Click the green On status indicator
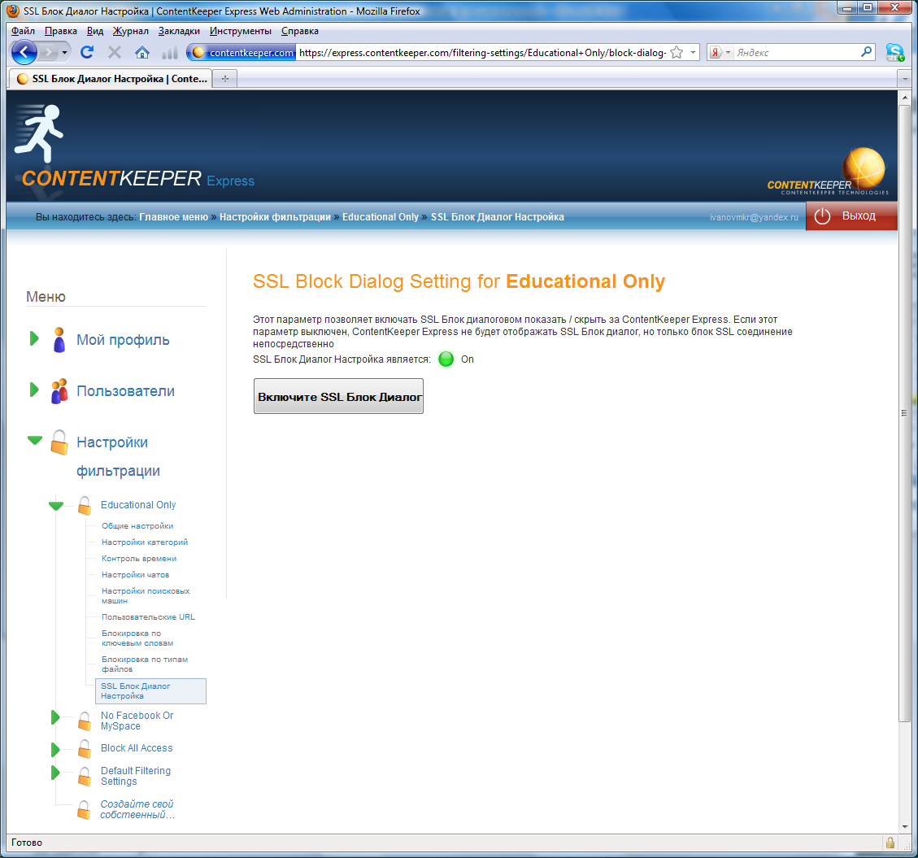The width and height of the screenshot is (918, 858). (446, 359)
